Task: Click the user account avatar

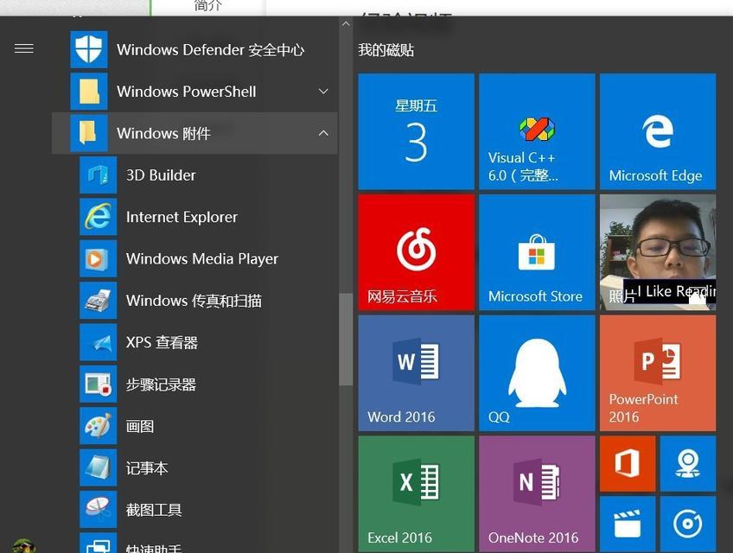Action: point(24,546)
